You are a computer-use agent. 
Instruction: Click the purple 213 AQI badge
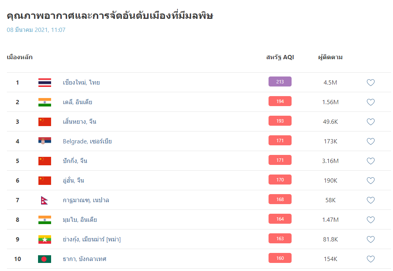(x=280, y=81)
